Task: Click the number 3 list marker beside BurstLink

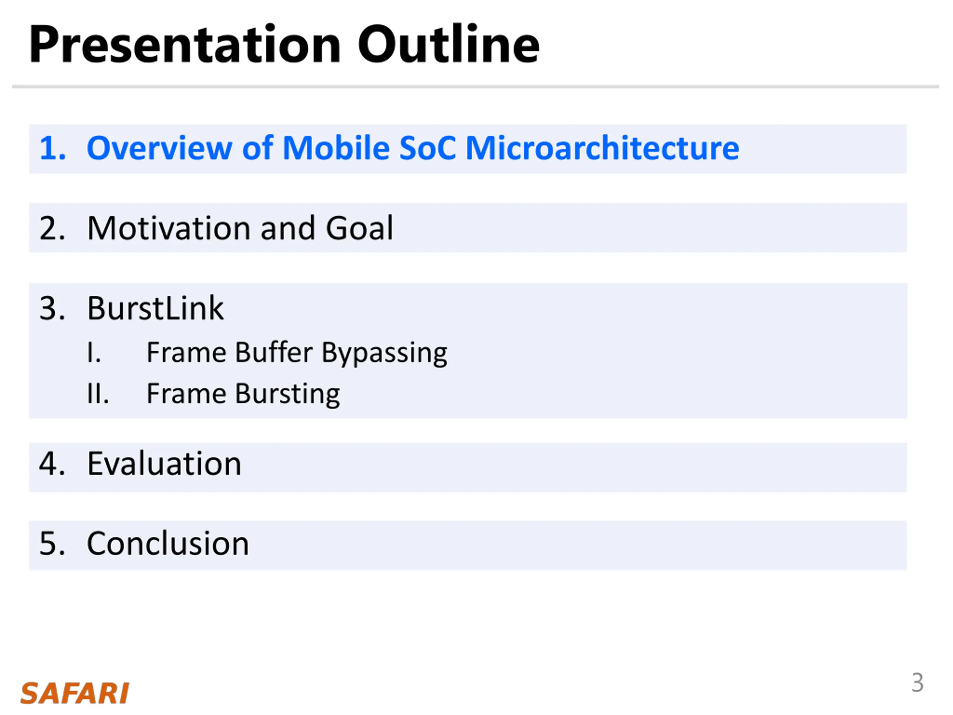Action: (x=52, y=309)
